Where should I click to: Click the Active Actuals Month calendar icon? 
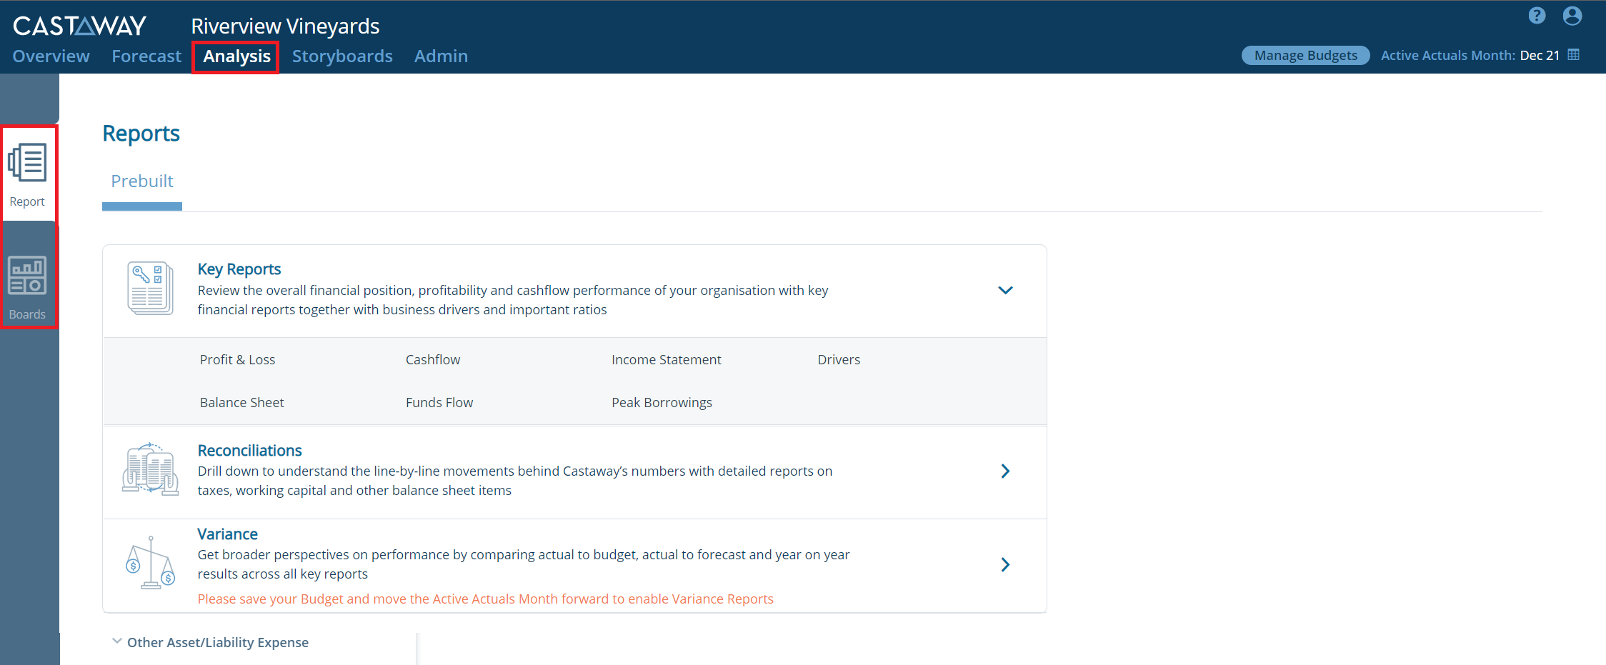click(1573, 55)
